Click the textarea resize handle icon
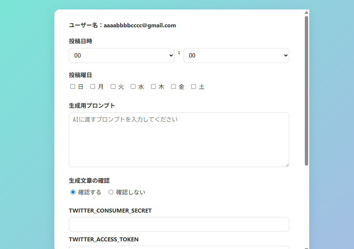Screen dimensions: 354x249 coord(287,165)
